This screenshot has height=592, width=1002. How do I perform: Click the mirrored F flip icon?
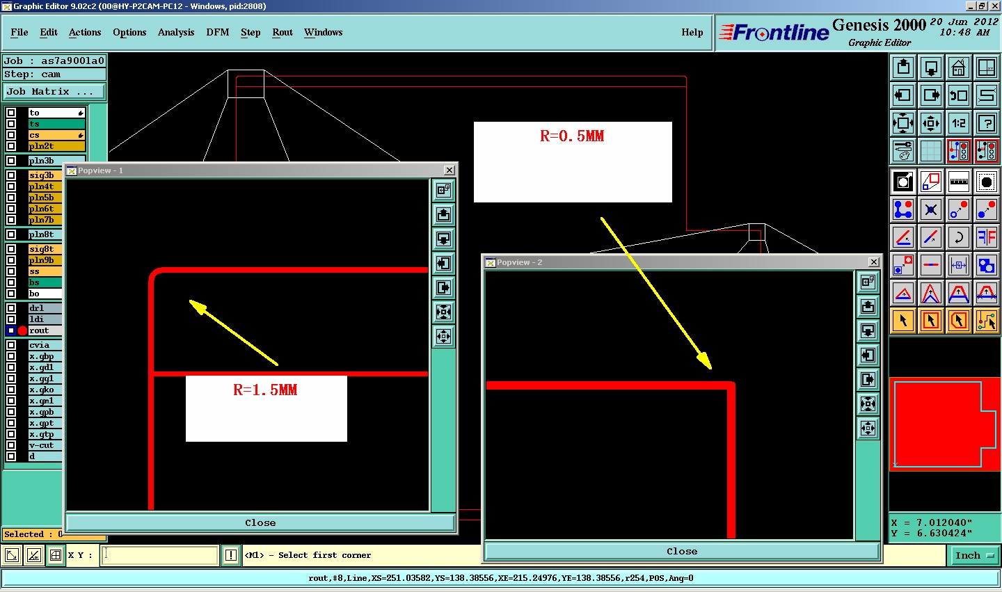click(x=987, y=237)
